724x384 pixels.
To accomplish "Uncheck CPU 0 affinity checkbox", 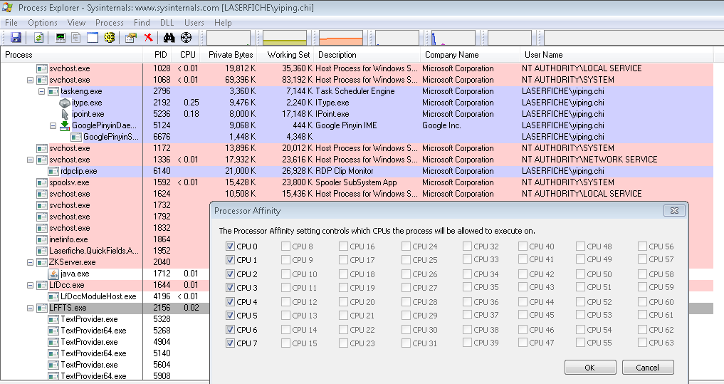I will (231, 247).
